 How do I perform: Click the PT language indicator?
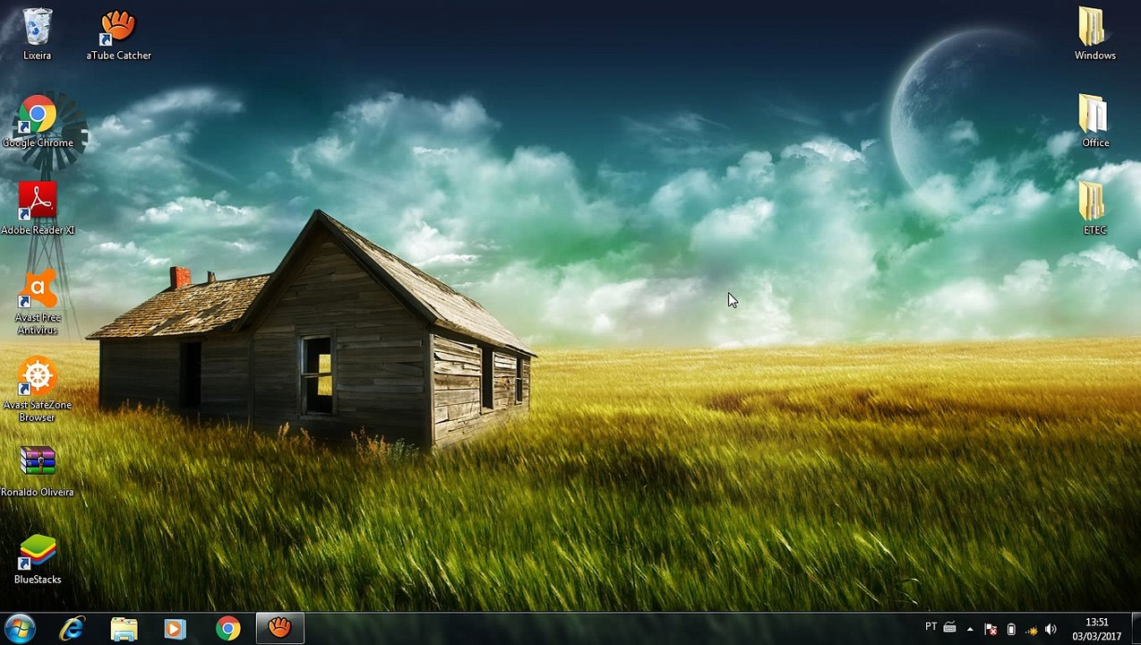tap(931, 626)
